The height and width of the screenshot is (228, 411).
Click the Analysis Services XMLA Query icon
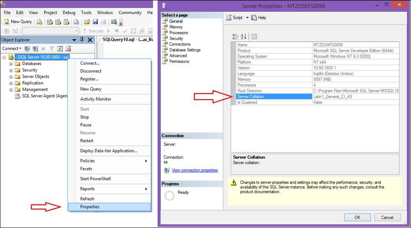(67, 22)
